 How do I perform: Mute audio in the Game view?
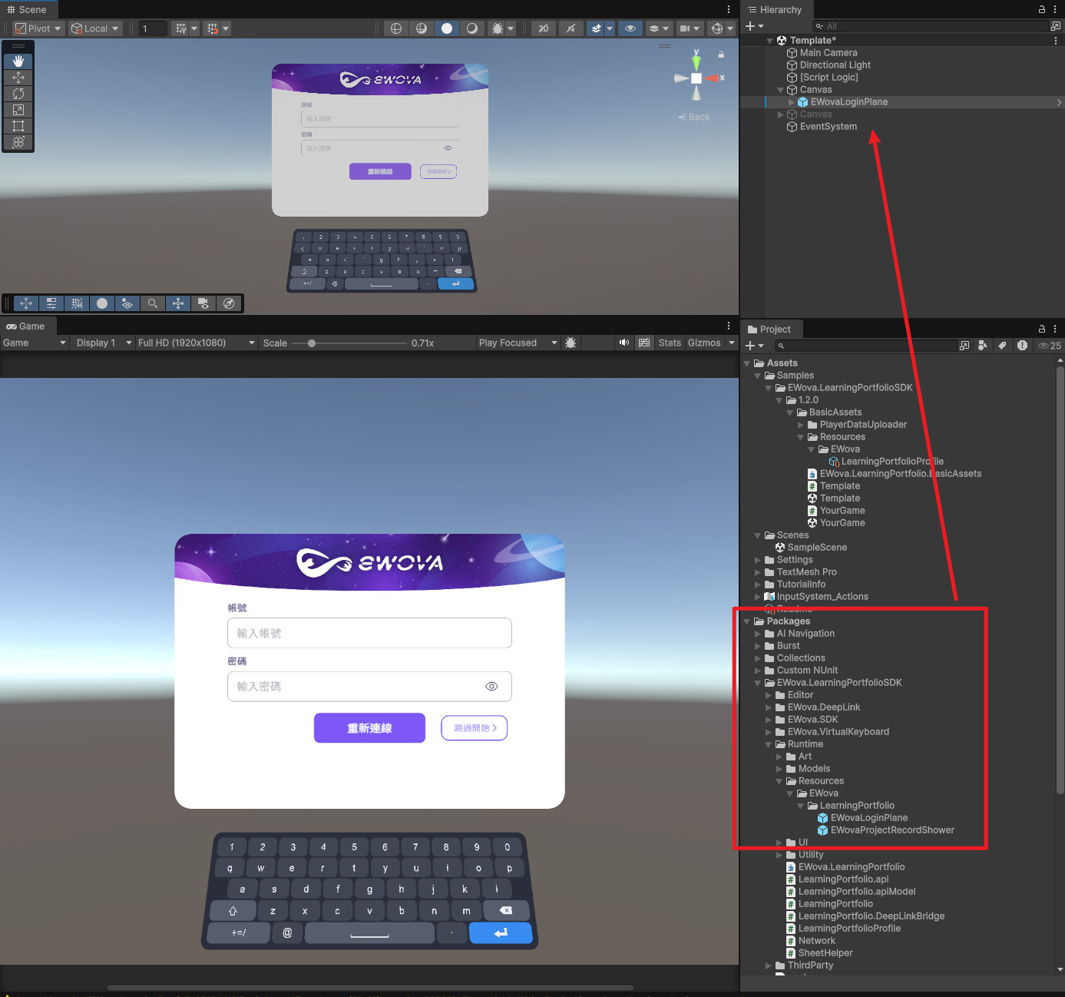click(x=624, y=343)
